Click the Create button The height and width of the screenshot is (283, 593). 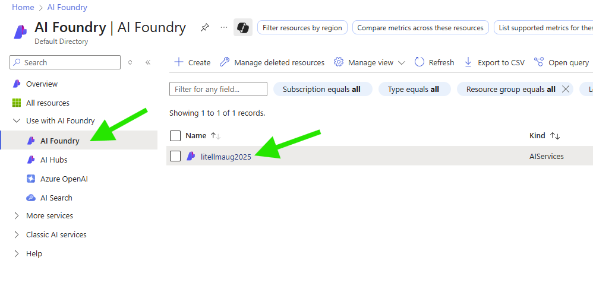click(192, 62)
